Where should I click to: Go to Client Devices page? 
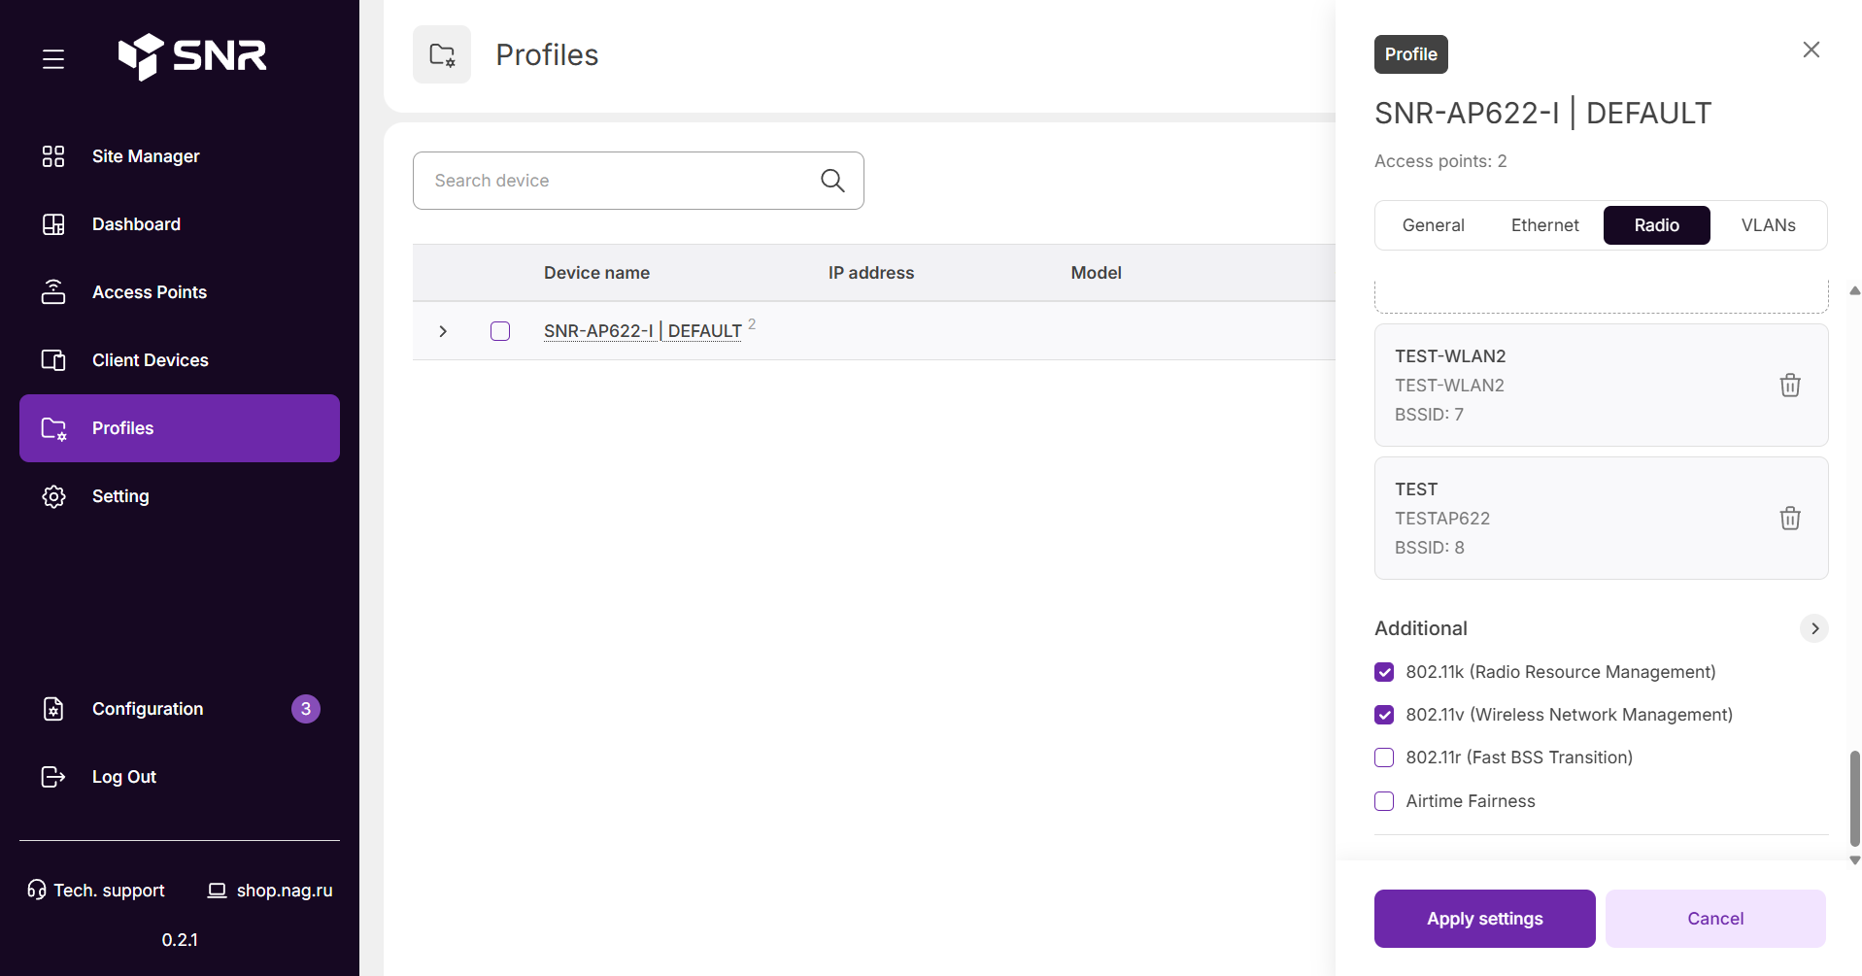click(180, 360)
